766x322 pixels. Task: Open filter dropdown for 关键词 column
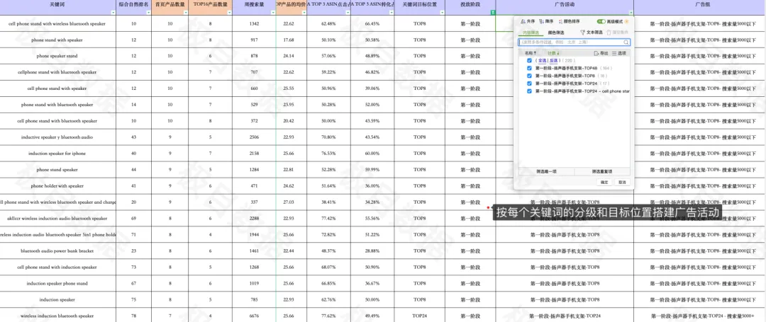tap(113, 12)
